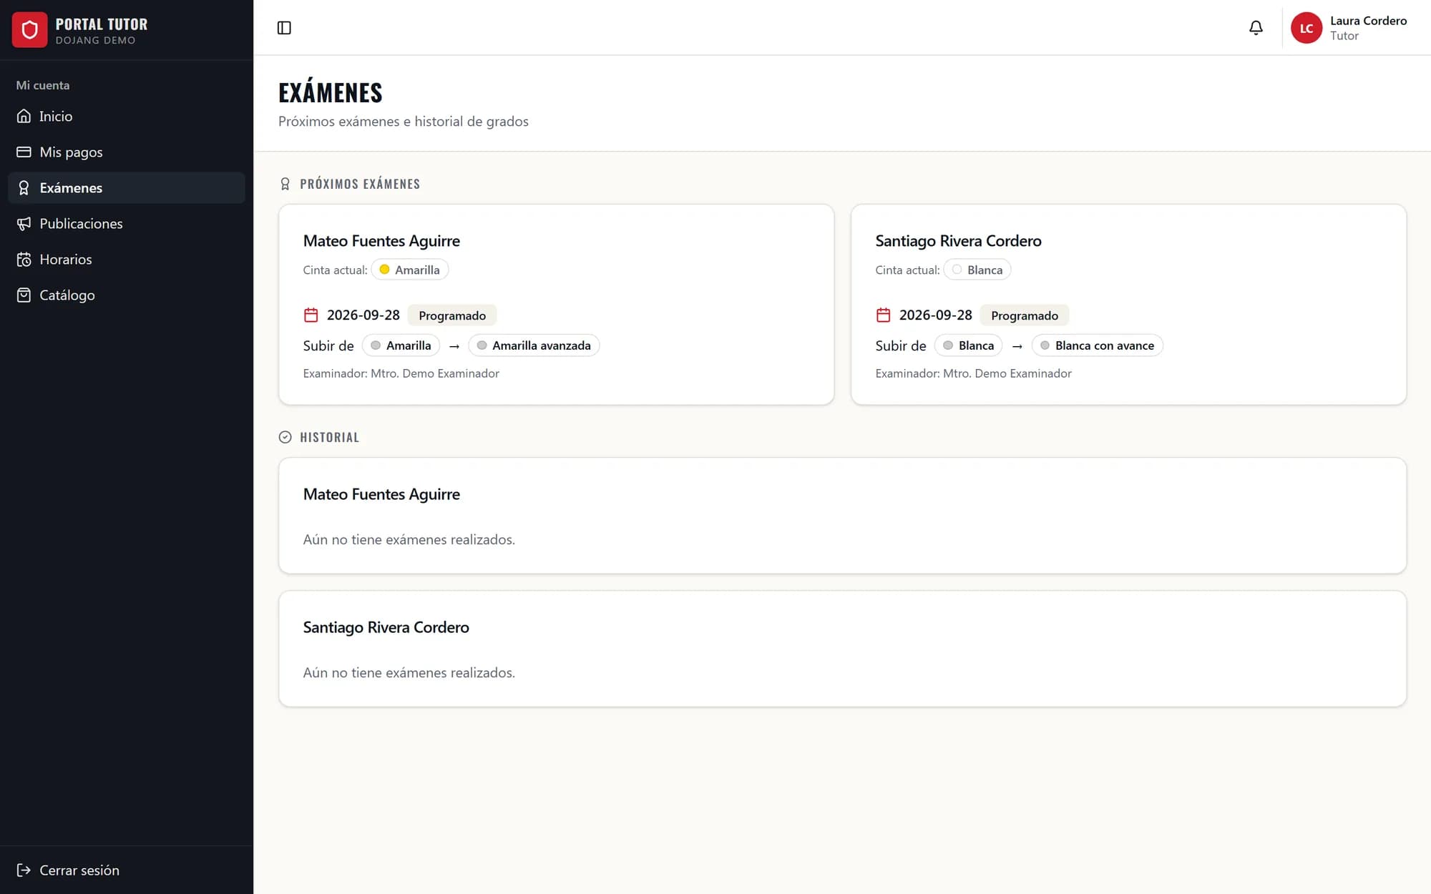
Task: Click the calendar icon in Santiago's exam card
Action: tap(883, 315)
